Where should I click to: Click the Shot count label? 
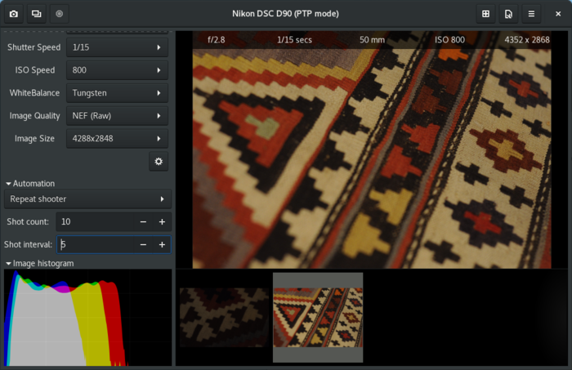28,221
